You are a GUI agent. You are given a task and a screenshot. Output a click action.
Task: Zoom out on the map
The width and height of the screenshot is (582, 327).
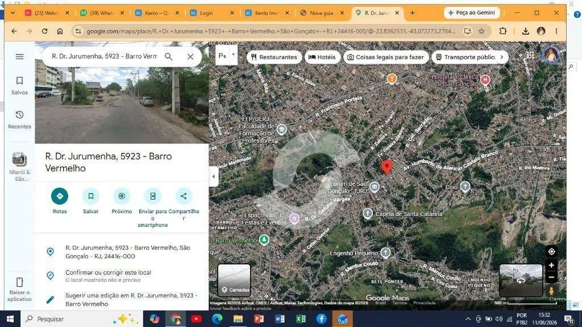(551, 277)
